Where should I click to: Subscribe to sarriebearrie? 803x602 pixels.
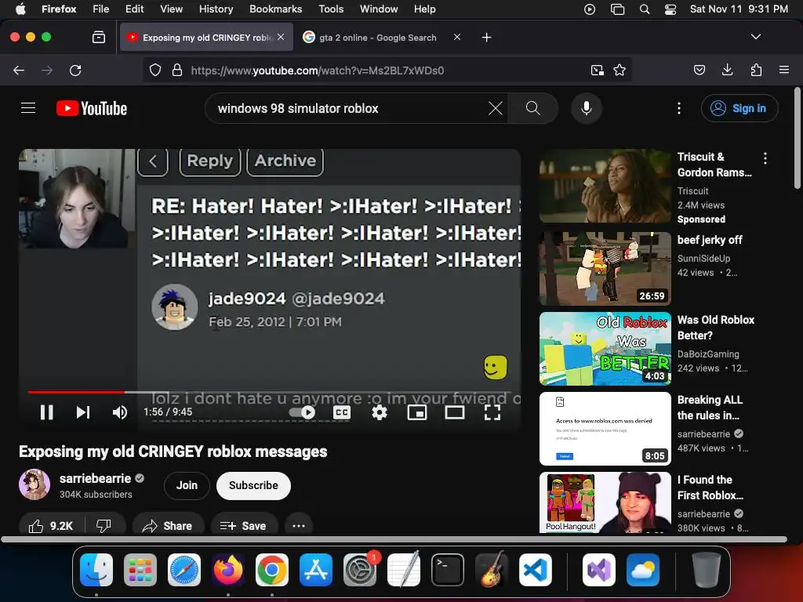point(253,485)
